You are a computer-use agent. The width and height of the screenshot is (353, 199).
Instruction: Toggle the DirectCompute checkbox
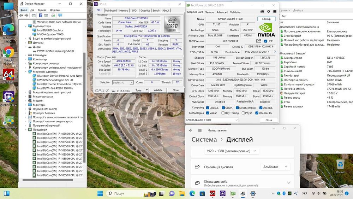237,108
